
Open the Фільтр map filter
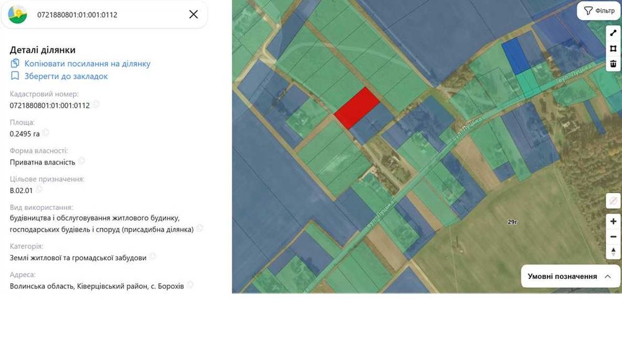pyautogui.click(x=599, y=11)
